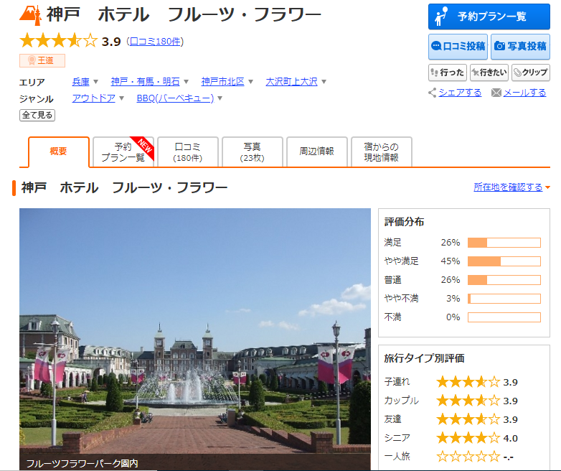Screen dimensions: 561x471
Task: Expand the 神戸市北区 dropdown arrow
Action: click(251, 82)
